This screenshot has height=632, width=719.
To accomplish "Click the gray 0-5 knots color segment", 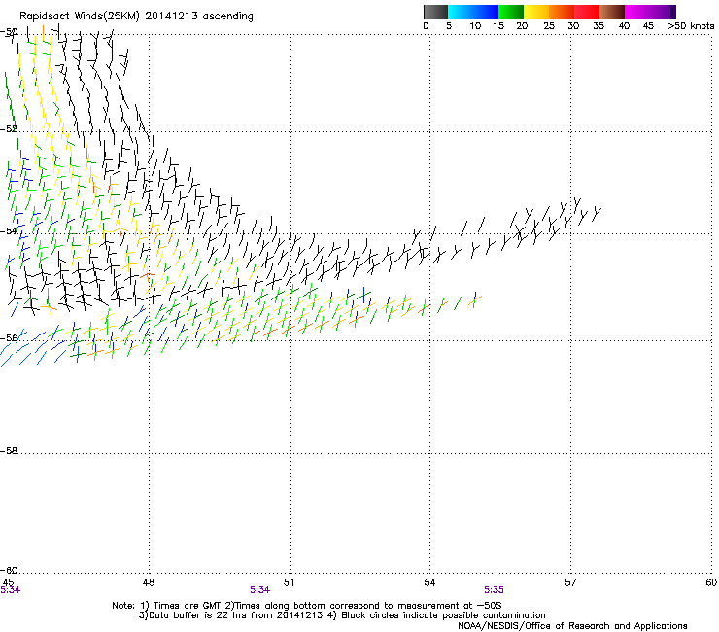I will click(435, 12).
